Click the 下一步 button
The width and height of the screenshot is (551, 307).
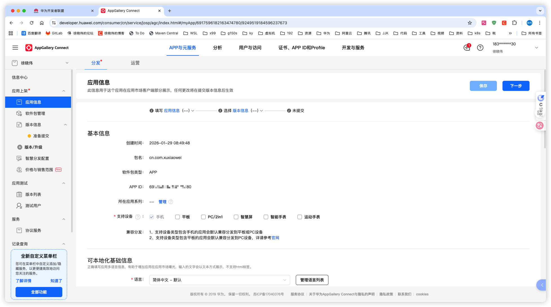click(x=516, y=86)
